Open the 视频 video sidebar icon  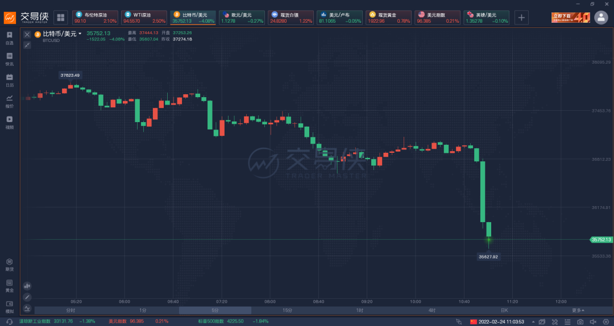tap(10, 123)
